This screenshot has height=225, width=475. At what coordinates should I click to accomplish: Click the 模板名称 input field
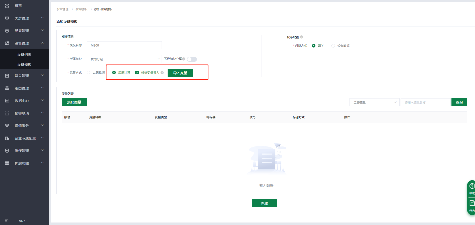pos(124,45)
